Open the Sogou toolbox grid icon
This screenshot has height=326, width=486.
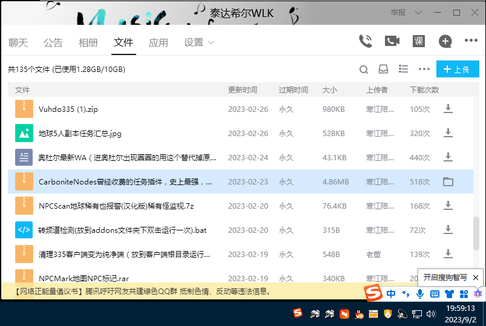(464, 294)
